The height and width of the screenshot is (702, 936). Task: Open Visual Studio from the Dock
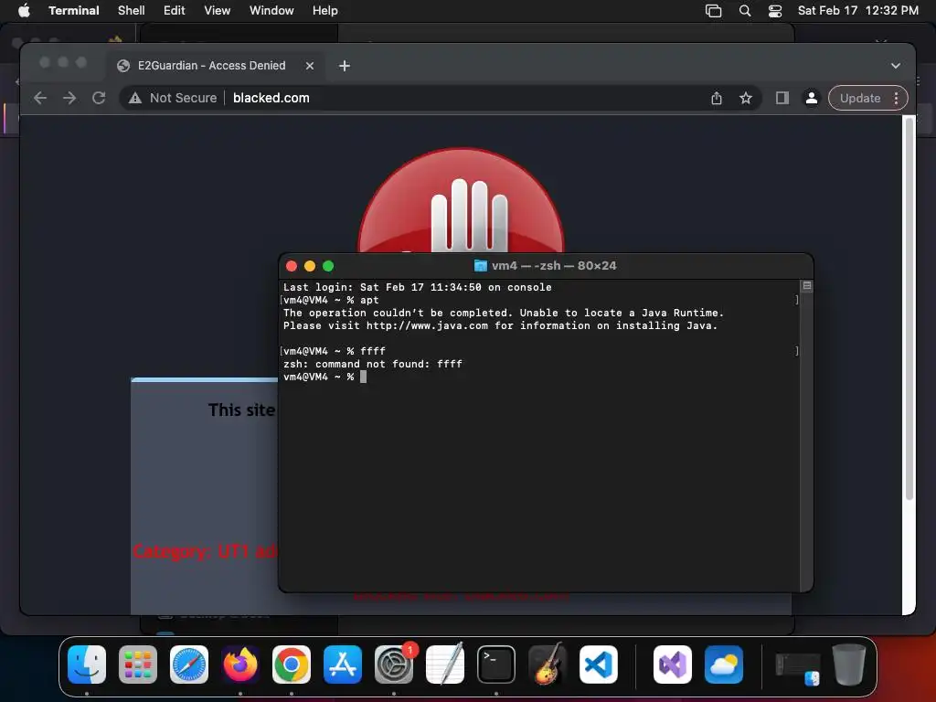pos(673,665)
